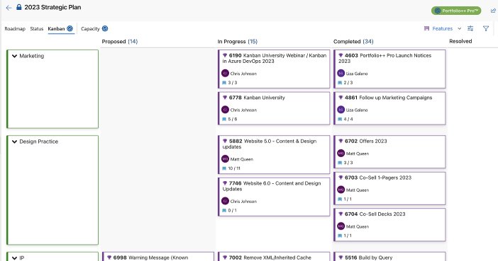
Task: Select the Kanban tab
Action: pos(56,29)
